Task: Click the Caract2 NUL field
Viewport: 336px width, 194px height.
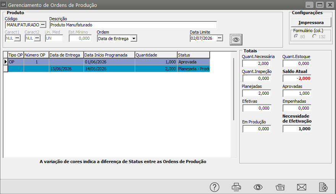Action: pos(29,38)
